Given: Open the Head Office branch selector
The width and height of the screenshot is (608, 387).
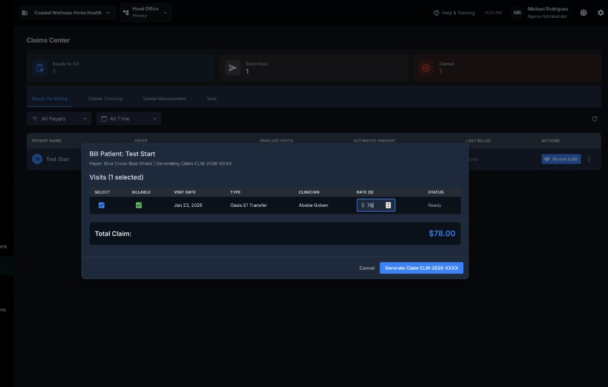Looking at the screenshot, I should coord(145,12).
